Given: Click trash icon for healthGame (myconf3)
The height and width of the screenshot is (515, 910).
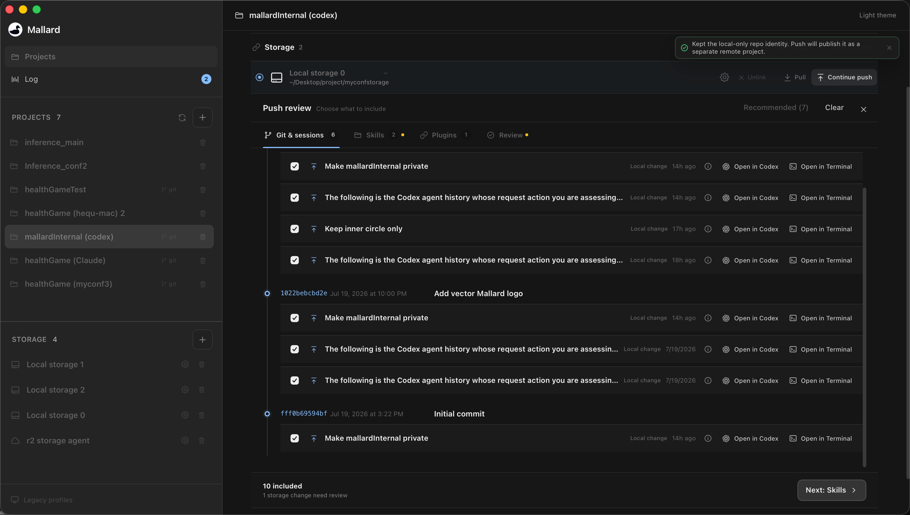Looking at the screenshot, I should pyautogui.click(x=203, y=284).
